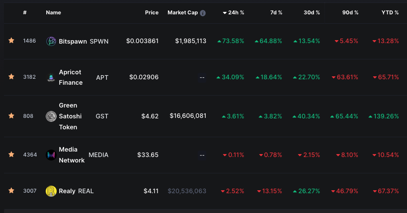Toggle the Media Network watchlist star

point(11,155)
